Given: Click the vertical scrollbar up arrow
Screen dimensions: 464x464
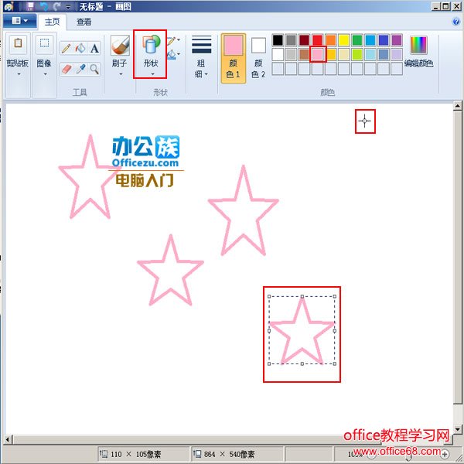Looking at the screenshot, I should (458, 106).
